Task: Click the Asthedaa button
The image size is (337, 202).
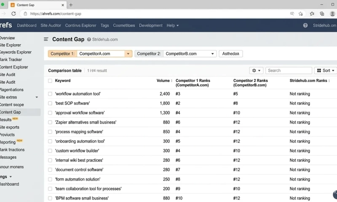Action: (x=230, y=54)
